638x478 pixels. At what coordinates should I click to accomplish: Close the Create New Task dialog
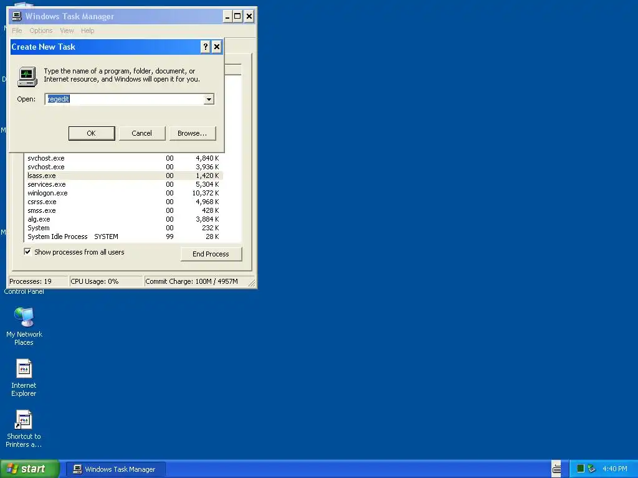217,47
